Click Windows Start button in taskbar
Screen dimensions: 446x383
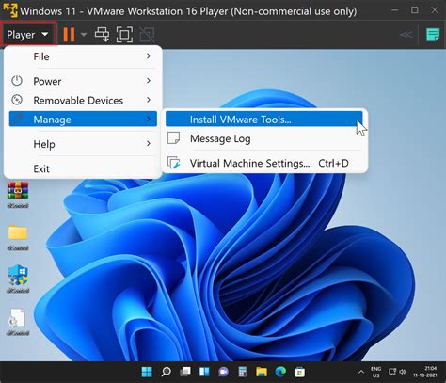tap(147, 372)
